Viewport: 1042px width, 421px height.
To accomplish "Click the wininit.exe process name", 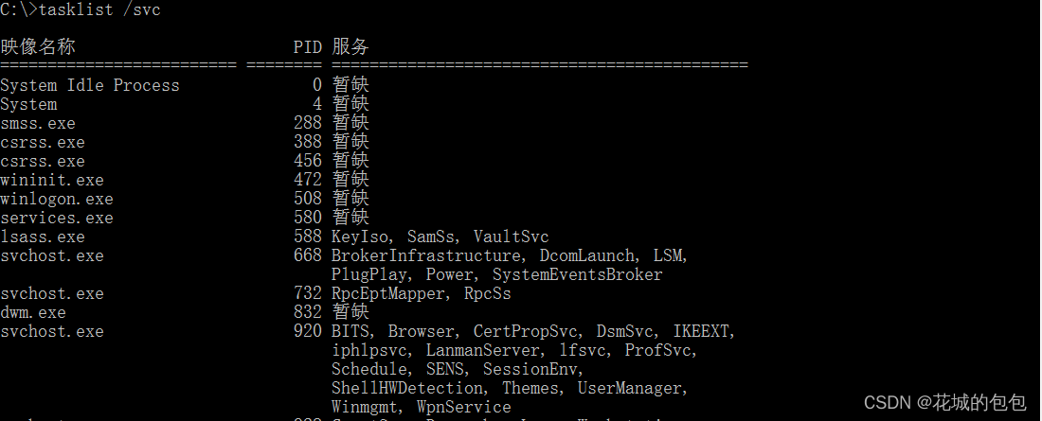I will click(x=52, y=180).
